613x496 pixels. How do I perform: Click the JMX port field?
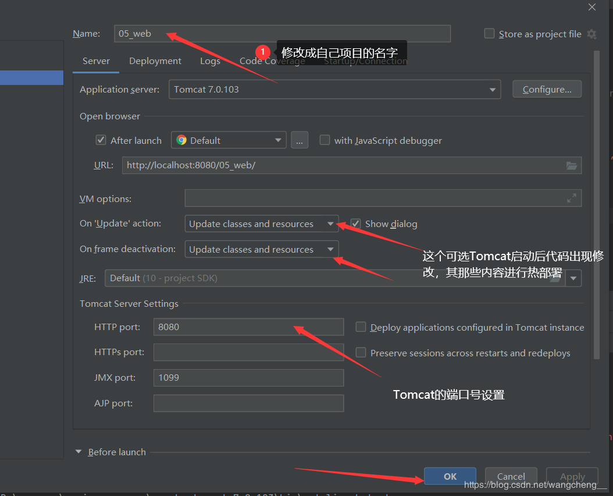[249, 378]
